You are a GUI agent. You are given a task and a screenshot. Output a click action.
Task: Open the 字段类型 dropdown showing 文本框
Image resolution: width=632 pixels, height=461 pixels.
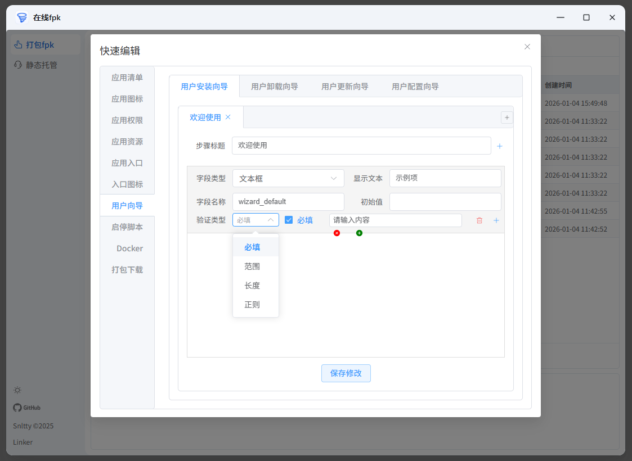288,178
